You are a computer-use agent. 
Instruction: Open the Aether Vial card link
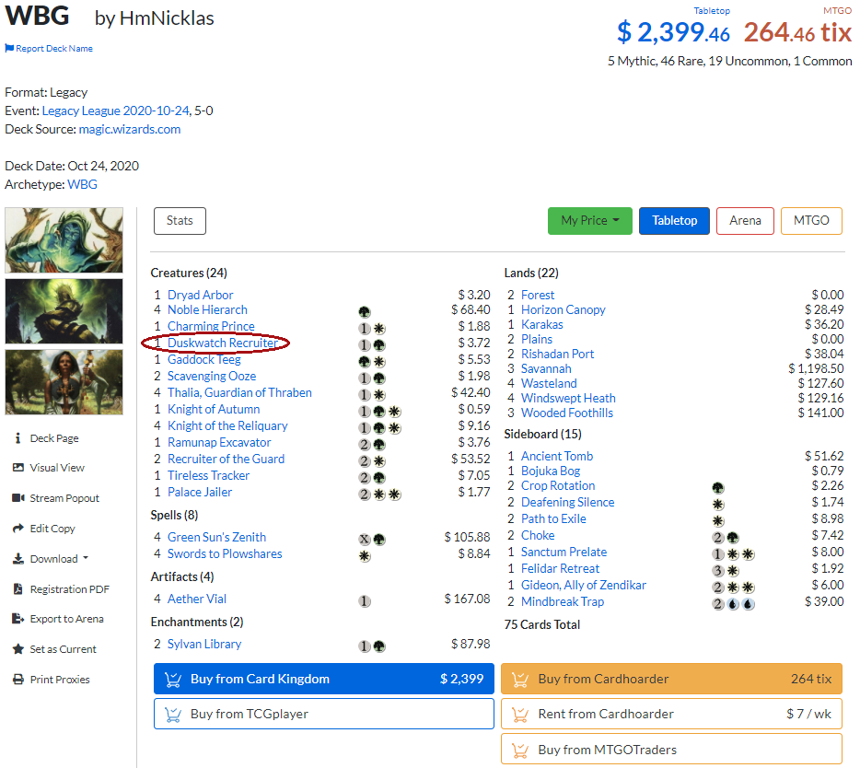[197, 599]
